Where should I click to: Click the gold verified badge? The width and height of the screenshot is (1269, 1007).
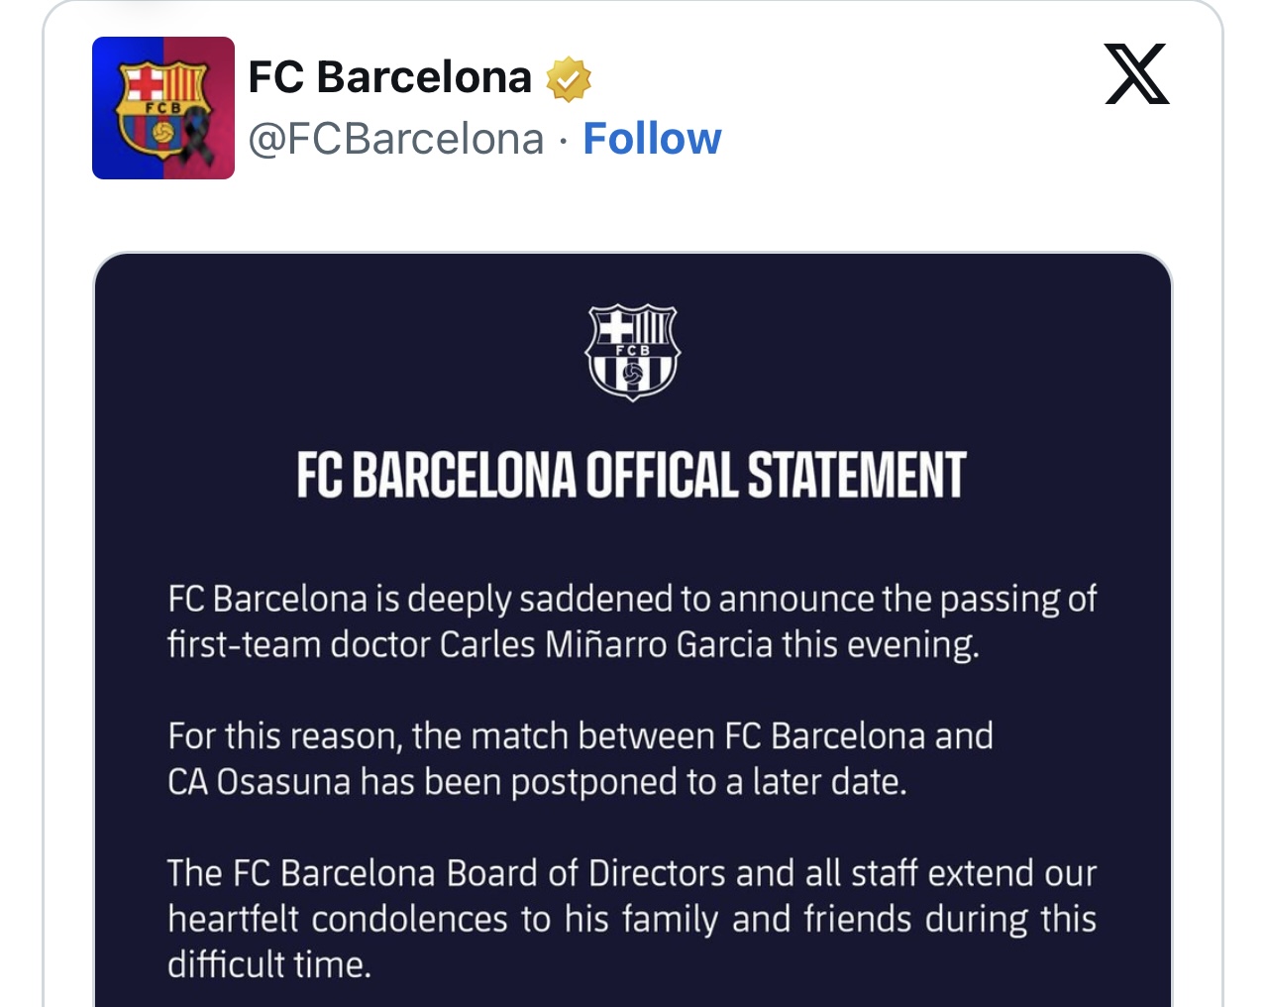coord(569,79)
